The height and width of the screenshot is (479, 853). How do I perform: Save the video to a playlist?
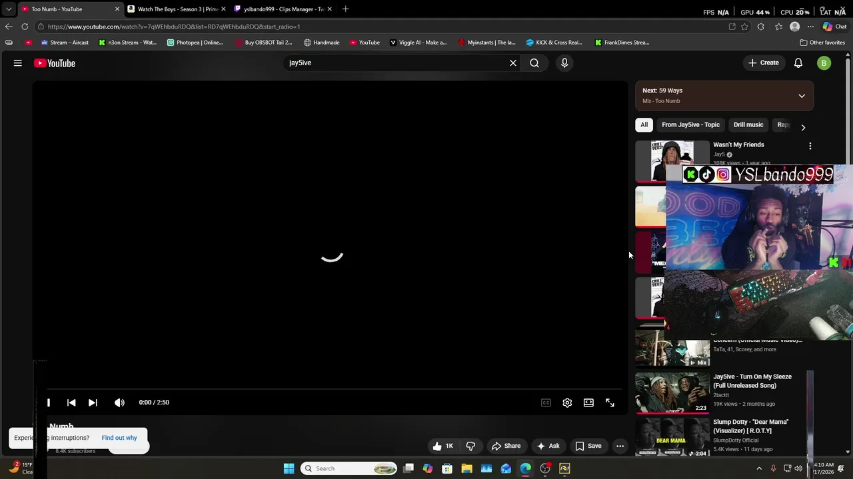(x=588, y=446)
